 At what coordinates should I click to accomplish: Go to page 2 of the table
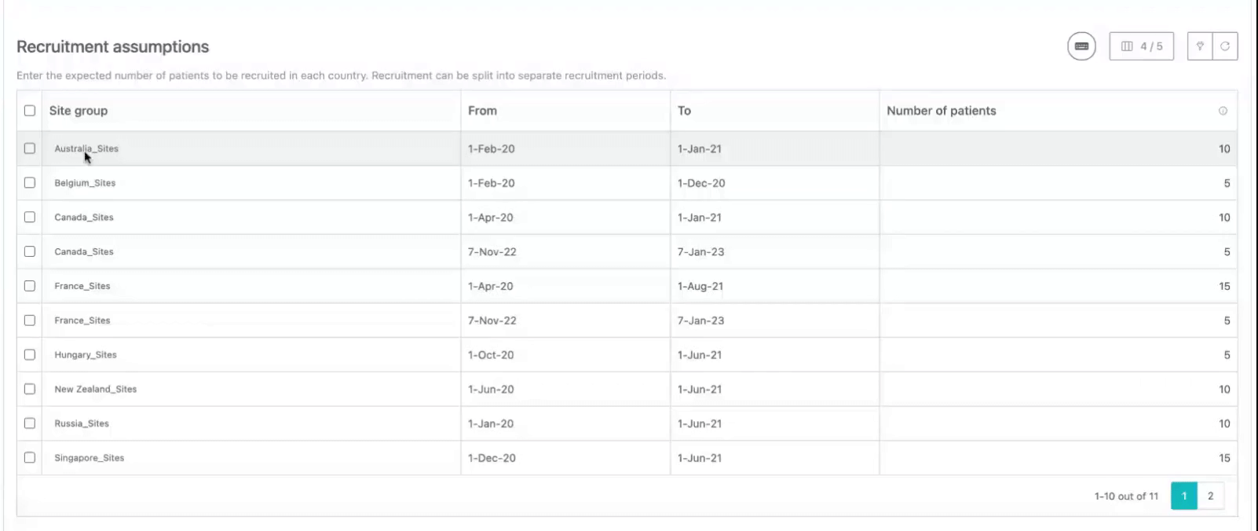(x=1210, y=496)
